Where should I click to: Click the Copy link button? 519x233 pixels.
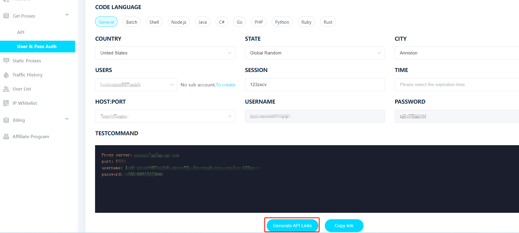click(x=344, y=226)
